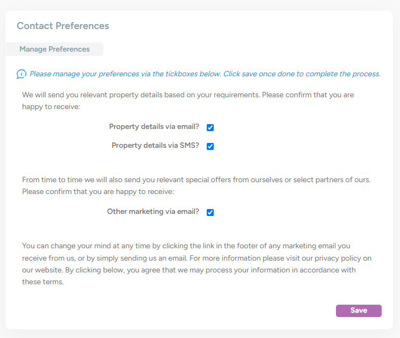Disable the Other marketing via email checkbox
Image resolution: width=400 pixels, height=338 pixels.
(x=210, y=212)
